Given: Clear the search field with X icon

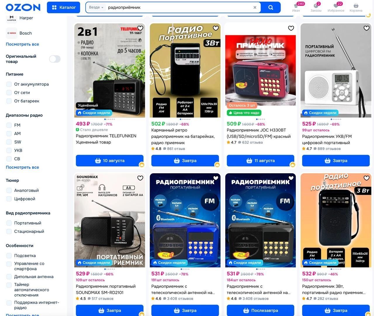Looking at the screenshot, I should pyautogui.click(x=255, y=8).
